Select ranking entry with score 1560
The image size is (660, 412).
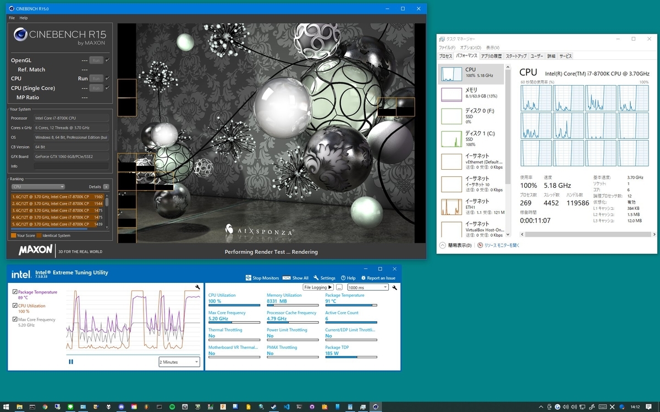[58, 197]
